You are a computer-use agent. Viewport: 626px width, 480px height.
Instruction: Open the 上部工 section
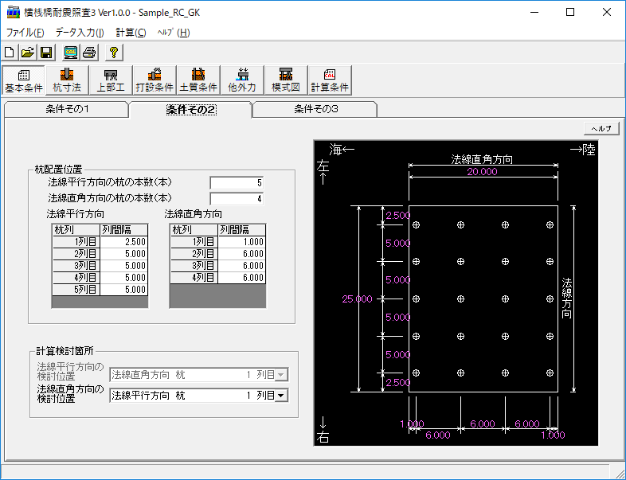click(x=111, y=80)
